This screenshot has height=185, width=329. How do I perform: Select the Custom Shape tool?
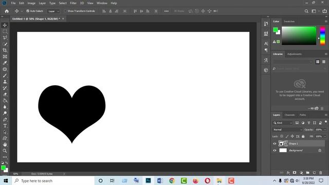[5, 138]
